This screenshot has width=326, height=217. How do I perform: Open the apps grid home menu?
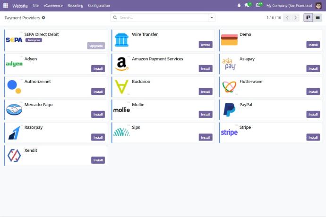click(7, 6)
